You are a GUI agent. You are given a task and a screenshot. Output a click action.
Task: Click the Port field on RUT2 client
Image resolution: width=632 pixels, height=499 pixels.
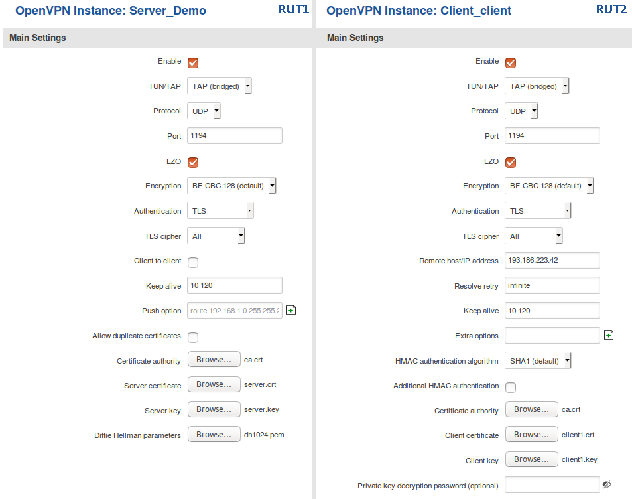pos(552,135)
